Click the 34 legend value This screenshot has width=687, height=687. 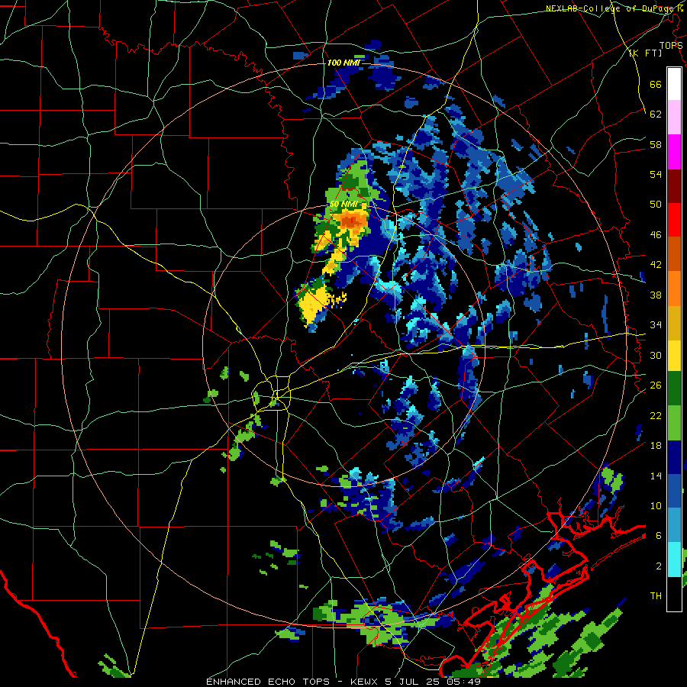coord(656,324)
